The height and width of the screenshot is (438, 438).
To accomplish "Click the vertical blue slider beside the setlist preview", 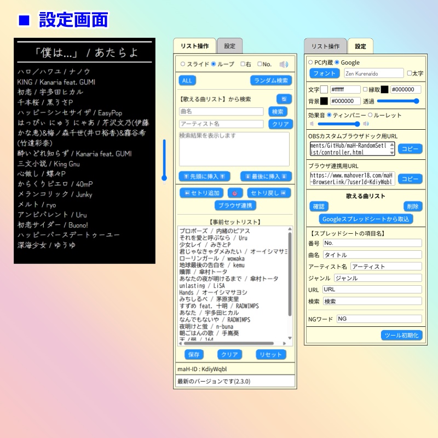I will 164,160.
